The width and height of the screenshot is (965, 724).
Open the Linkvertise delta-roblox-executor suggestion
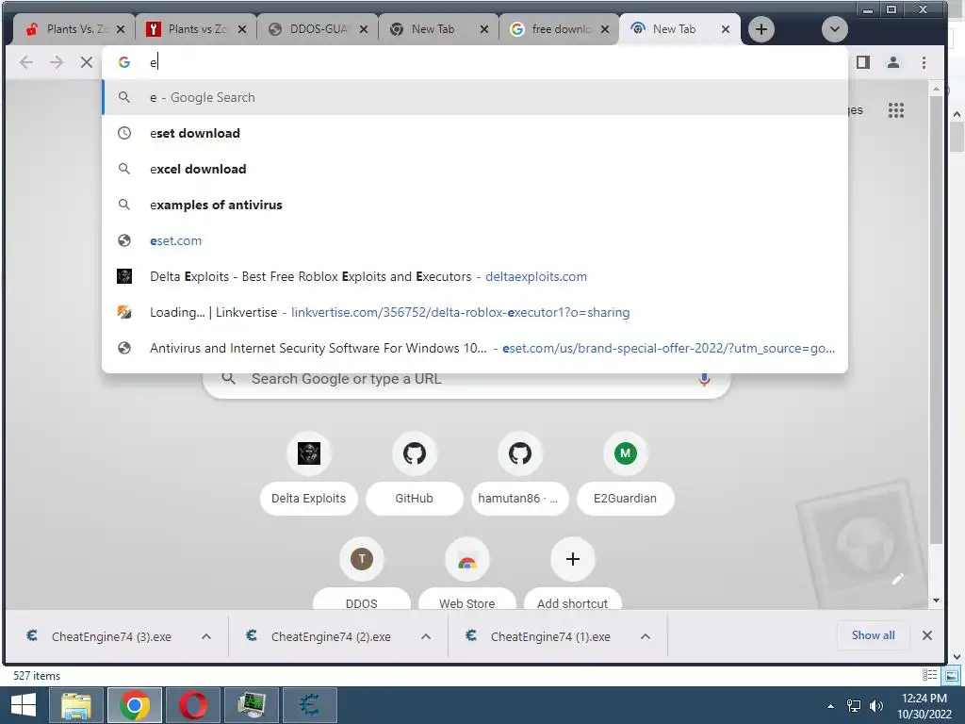pos(475,312)
